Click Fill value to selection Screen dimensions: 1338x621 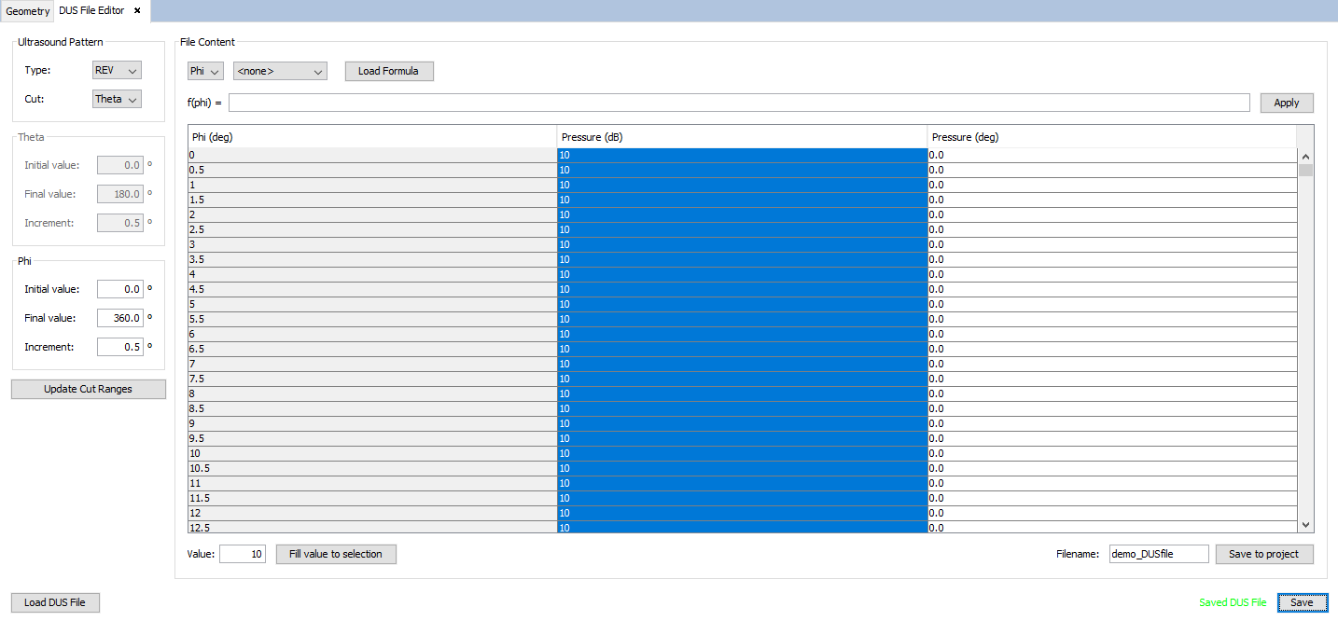(x=336, y=554)
